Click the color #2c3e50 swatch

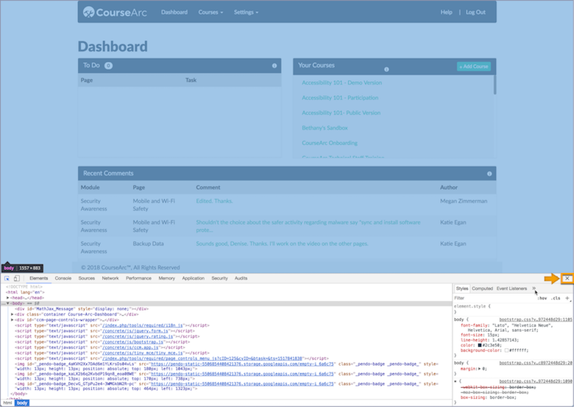[480, 345]
